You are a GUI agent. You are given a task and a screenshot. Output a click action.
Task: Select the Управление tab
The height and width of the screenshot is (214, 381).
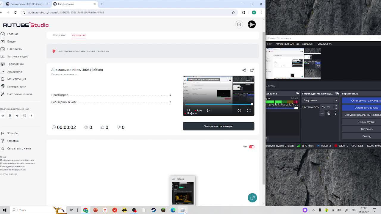(79, 35)
